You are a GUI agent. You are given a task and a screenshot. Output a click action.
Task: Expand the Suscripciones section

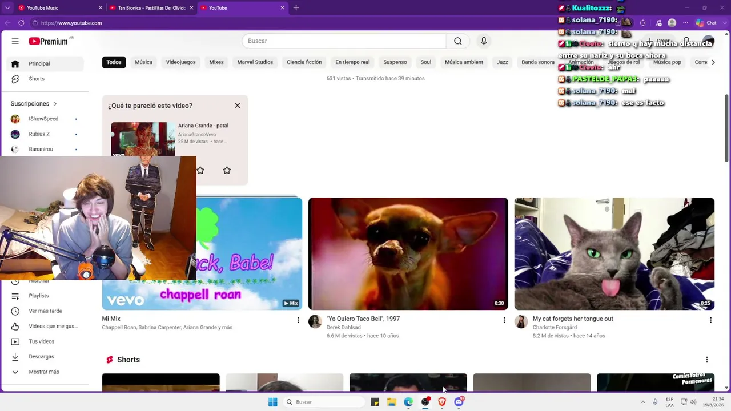[34, 104]
